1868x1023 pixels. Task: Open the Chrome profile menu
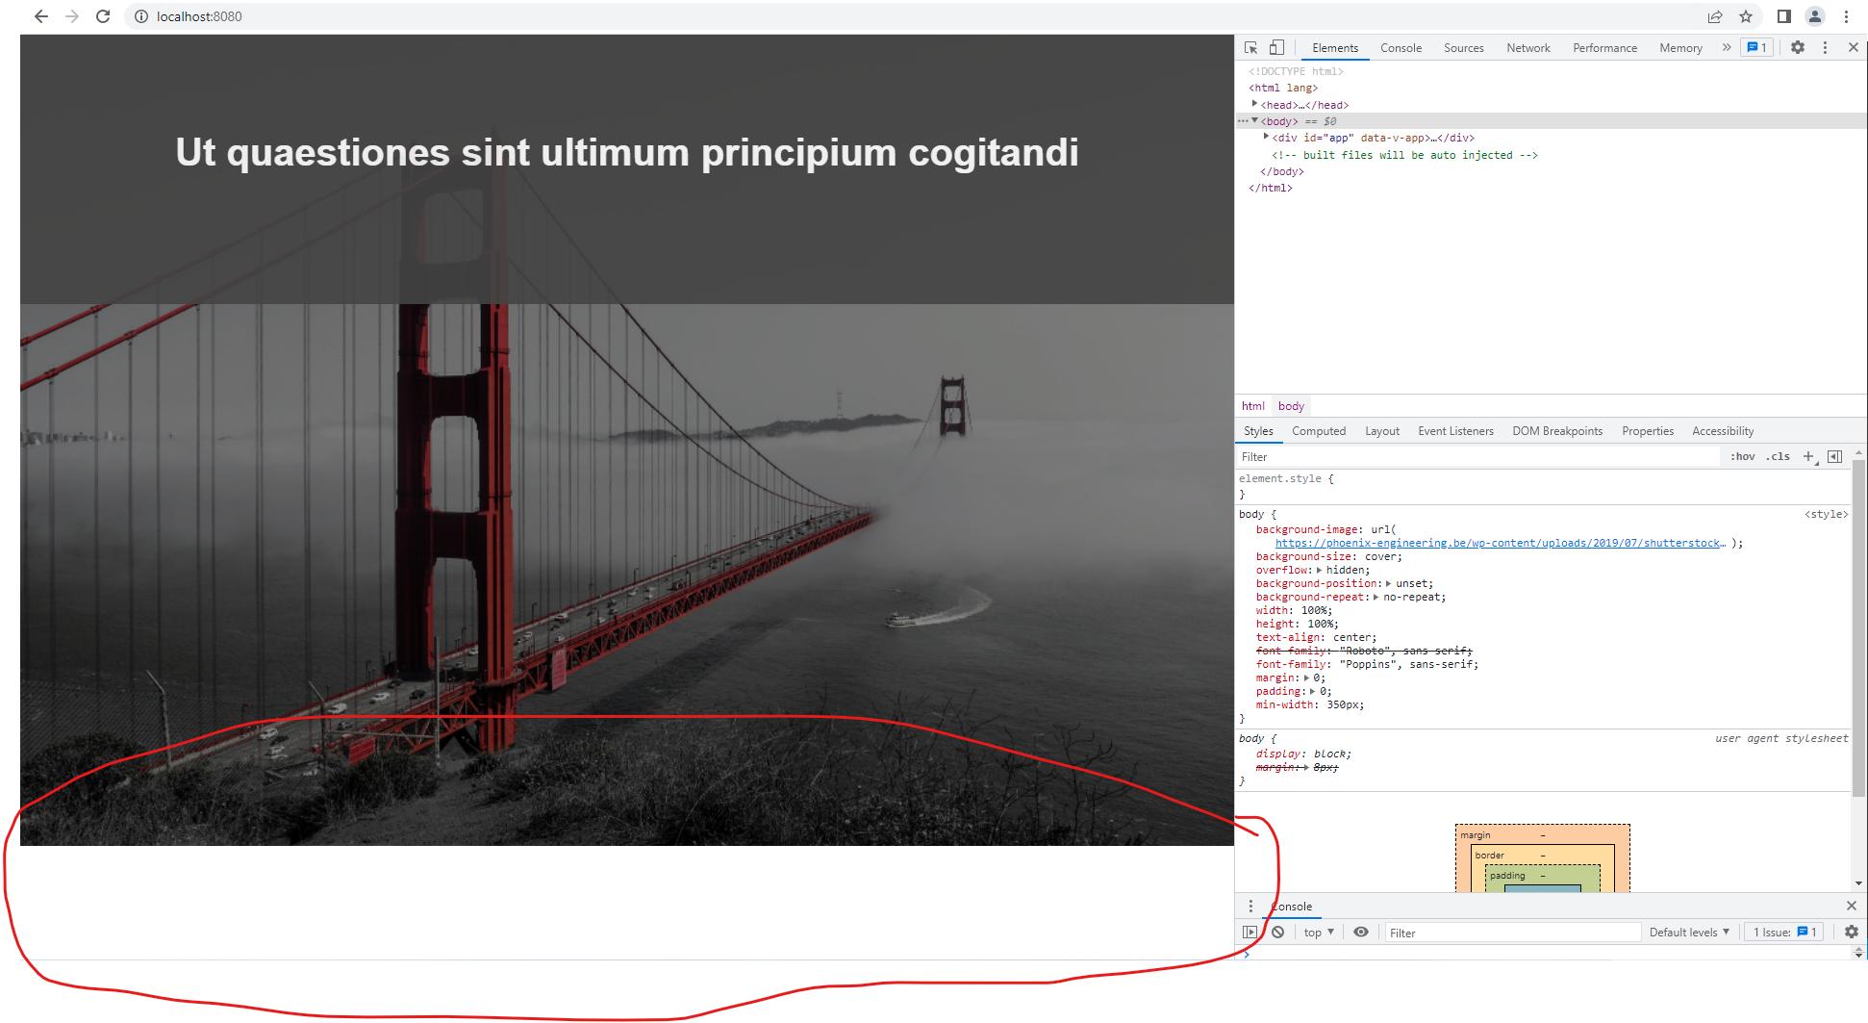pyautogui.click(x=1815, y=16)
